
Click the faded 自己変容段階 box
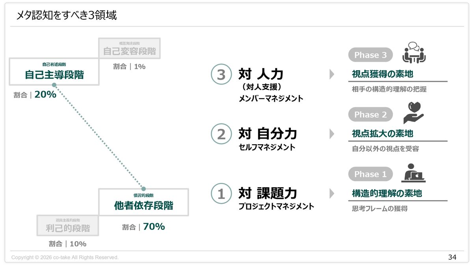129,48
